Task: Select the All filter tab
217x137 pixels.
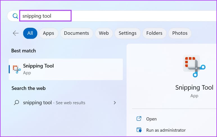Action: (30, 33)
